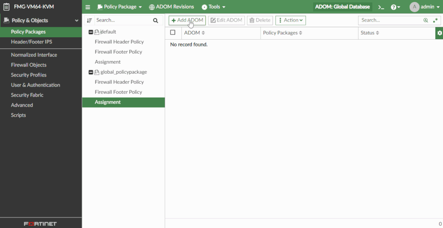Open Firewall Objects section
The width and height of the screenshot is (443, 228).
click(41, 65)
